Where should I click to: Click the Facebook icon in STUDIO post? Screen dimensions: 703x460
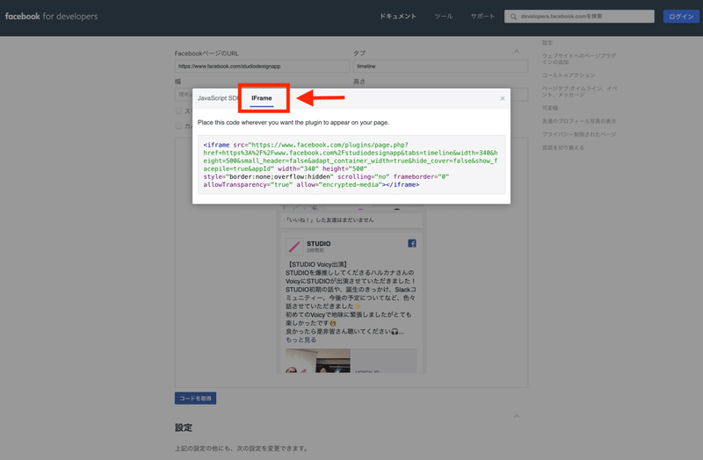(x=411, y=243)
